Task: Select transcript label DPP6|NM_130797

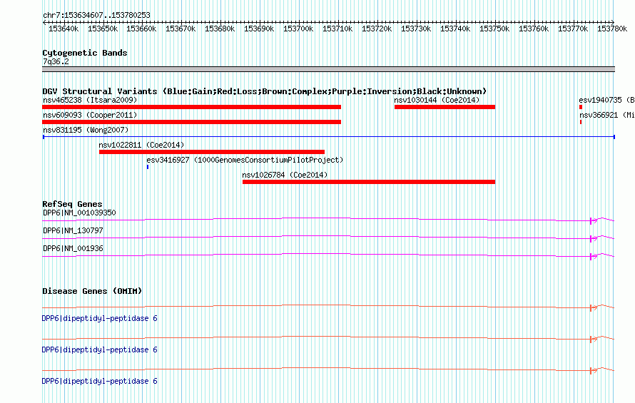Action: pos(73,230)
